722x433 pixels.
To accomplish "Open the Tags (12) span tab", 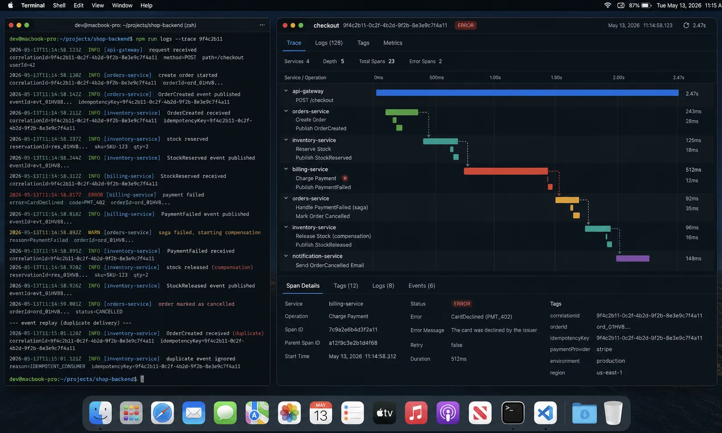I will pos(346,286).
